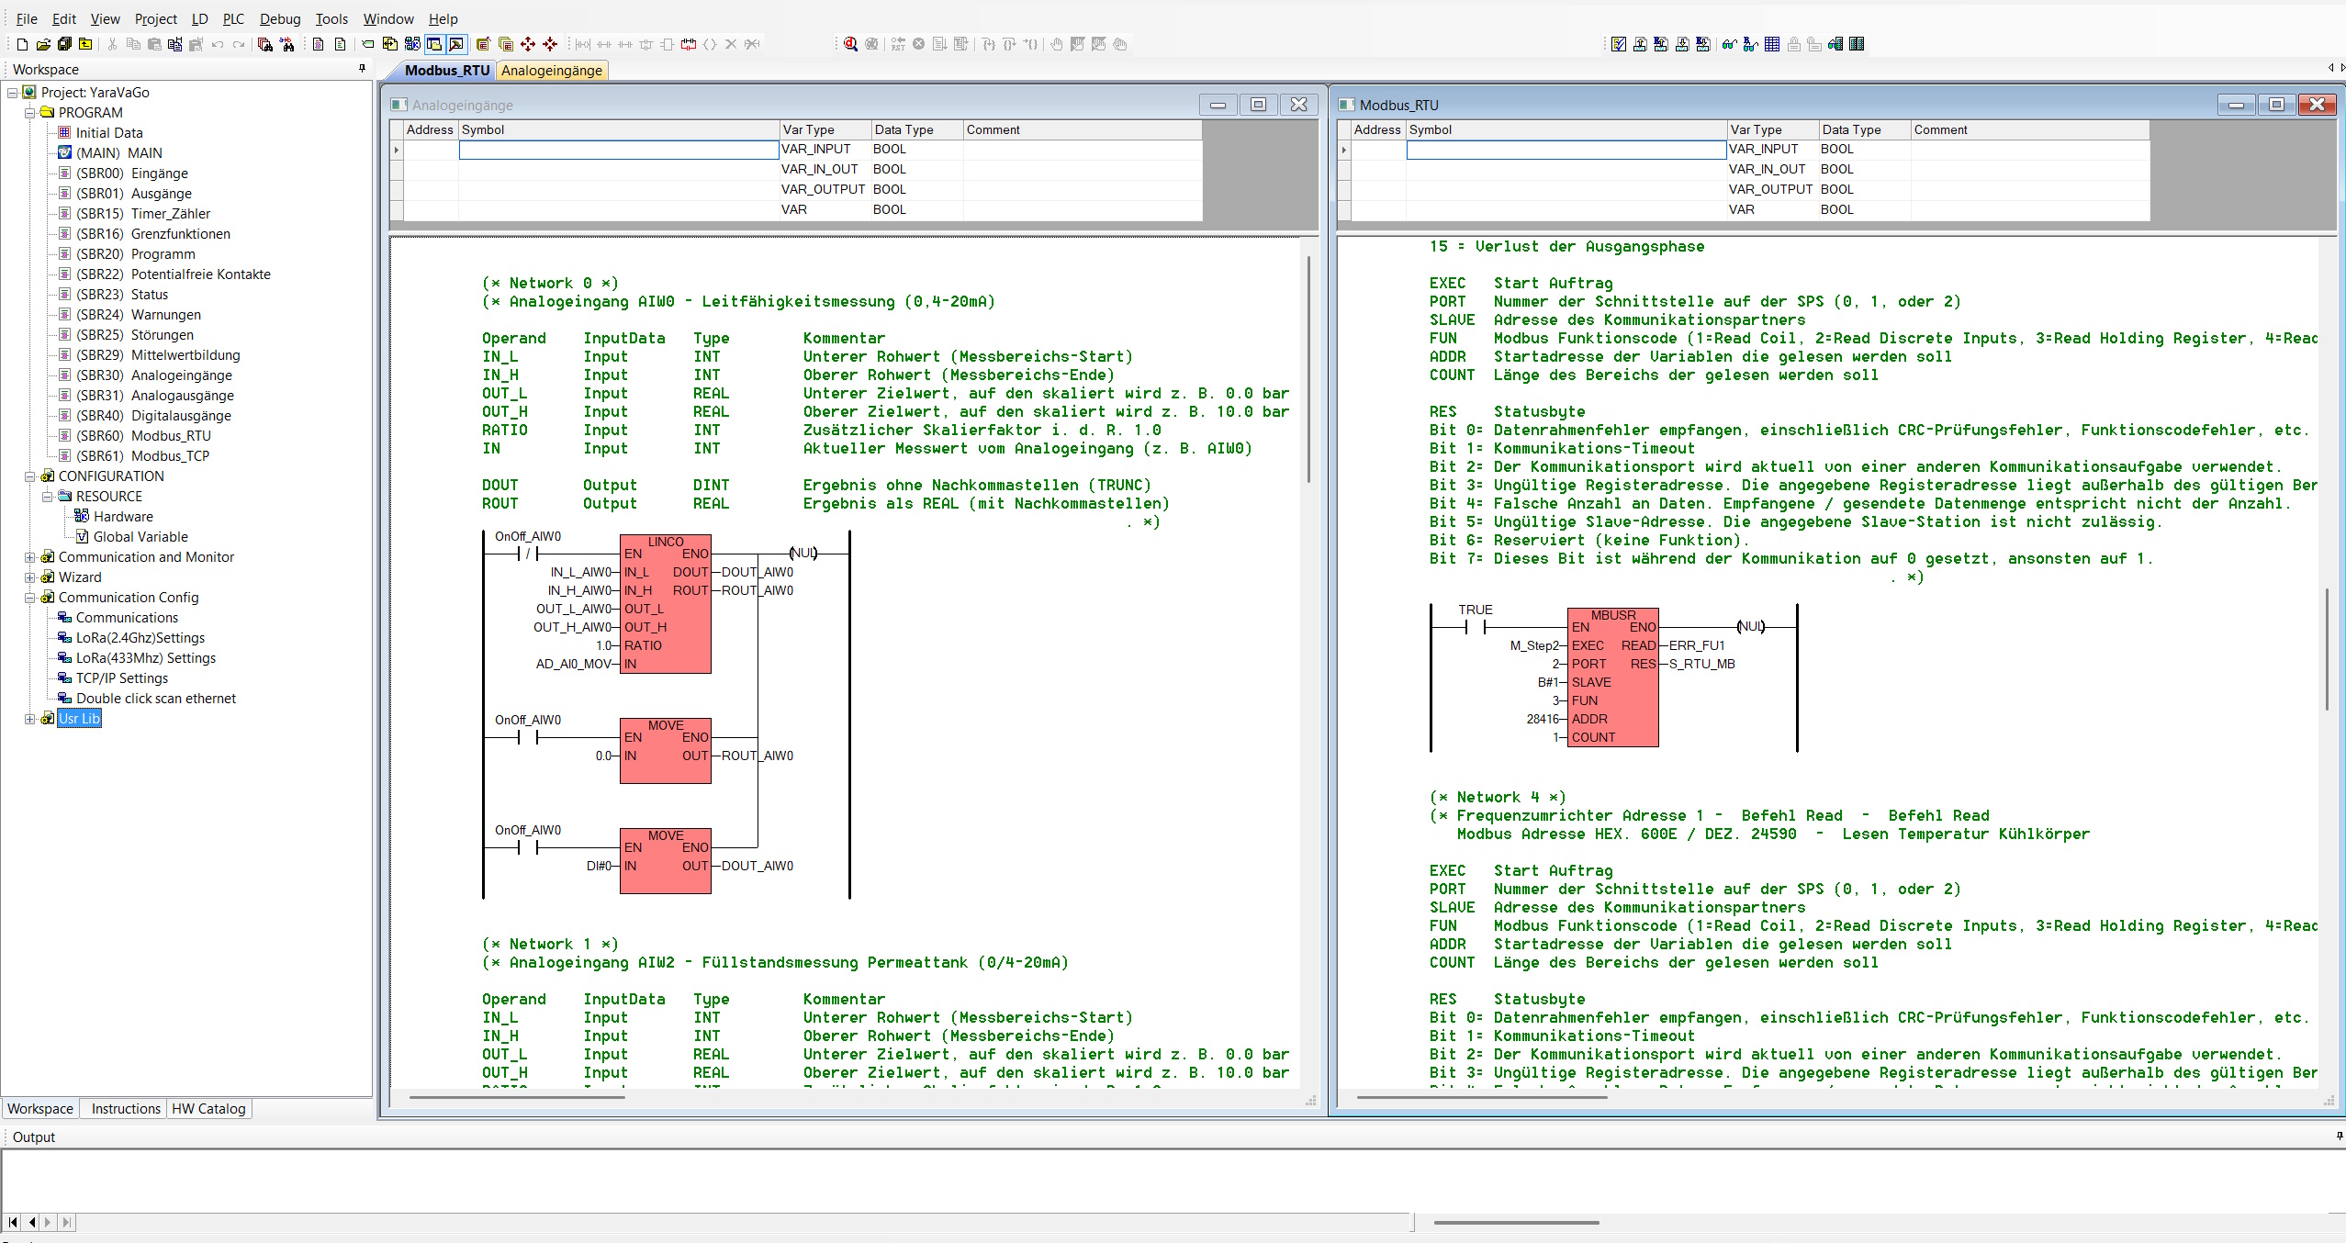This screenshot has width=2346, height=1243.
Task: Click the document with green lines icon
Action: pyautogui.click(x=341, y=44)
